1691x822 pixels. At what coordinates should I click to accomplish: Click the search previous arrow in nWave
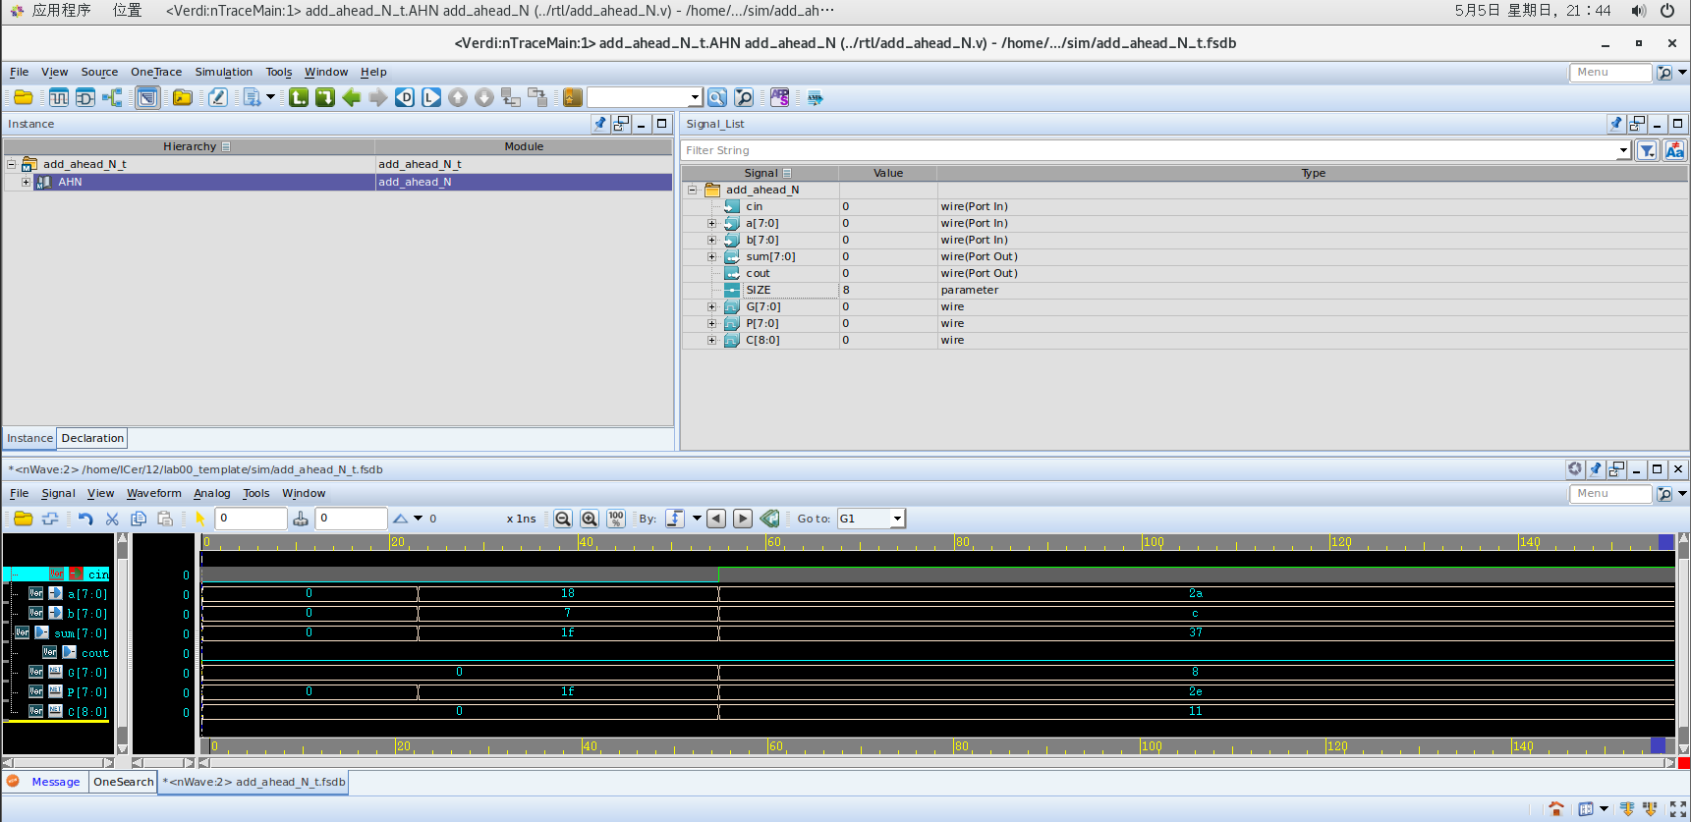pyautogui.click(x=716, y=519)
